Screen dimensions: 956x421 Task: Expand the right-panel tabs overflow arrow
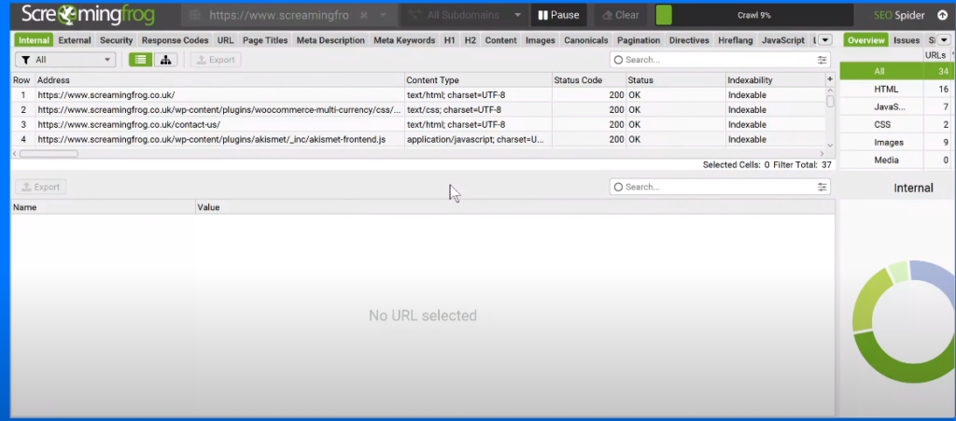point(944,40)
